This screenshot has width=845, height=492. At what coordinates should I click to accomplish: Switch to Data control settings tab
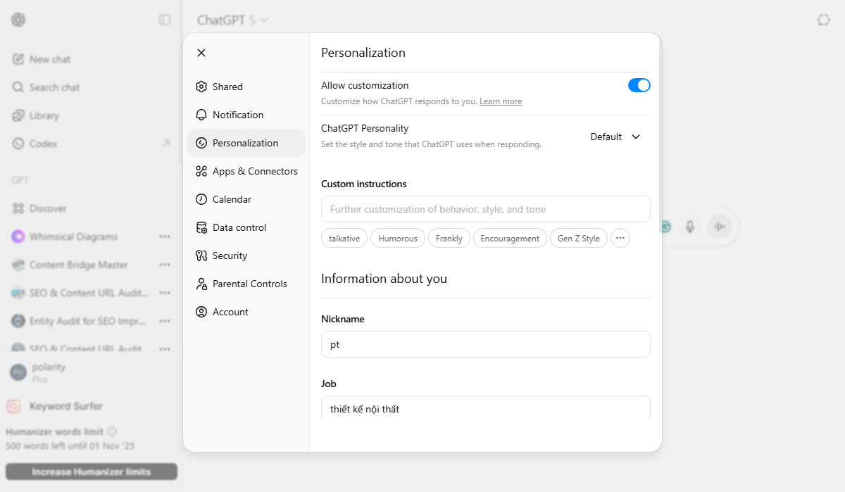tap(239, 227)
